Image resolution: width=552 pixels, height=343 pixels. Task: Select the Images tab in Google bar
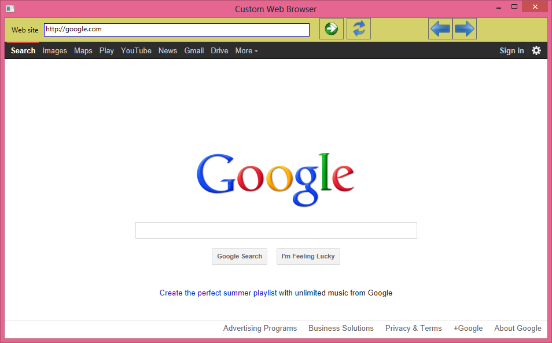coord(55,51)
